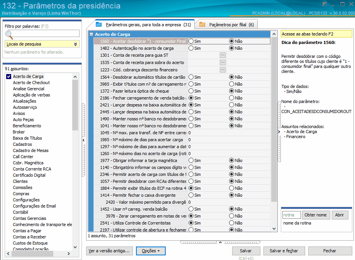Expand the Locais de pesquisa dropdown

click(x=75, y=44)
